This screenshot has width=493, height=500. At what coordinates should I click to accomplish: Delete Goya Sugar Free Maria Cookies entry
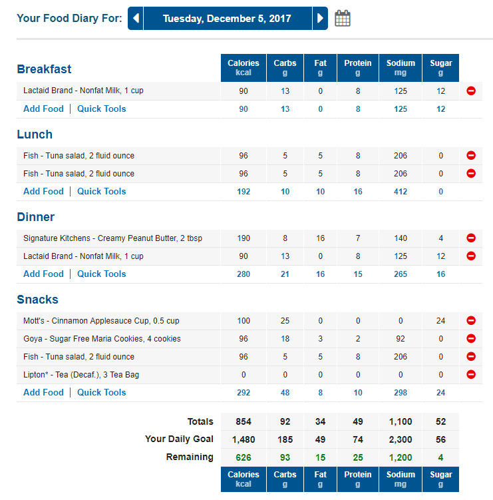tap(471, 338)
